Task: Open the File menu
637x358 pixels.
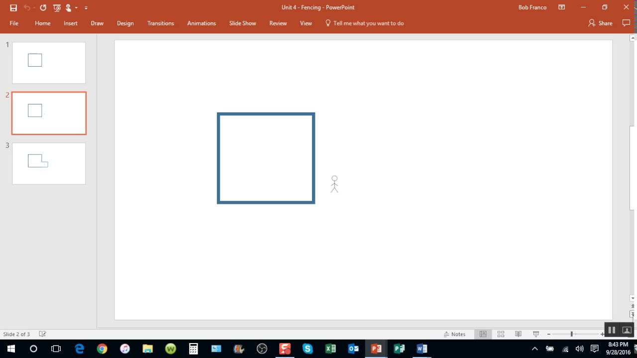Action: (x=14, y=23)
